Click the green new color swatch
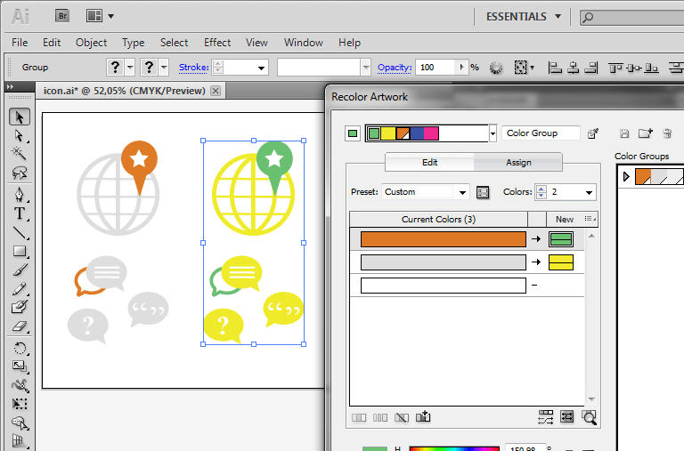The height and width of the screenshot is (451, 684). click(561, 239)
